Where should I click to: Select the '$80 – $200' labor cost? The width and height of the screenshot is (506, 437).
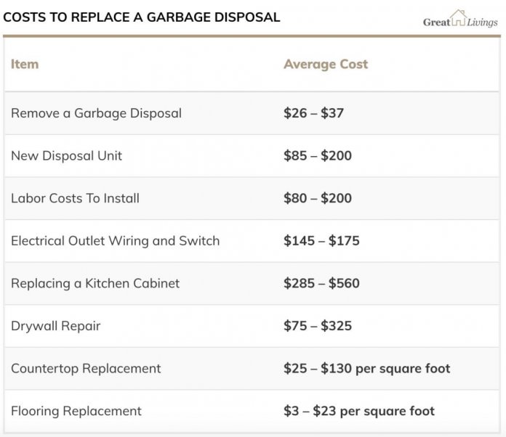318,198
